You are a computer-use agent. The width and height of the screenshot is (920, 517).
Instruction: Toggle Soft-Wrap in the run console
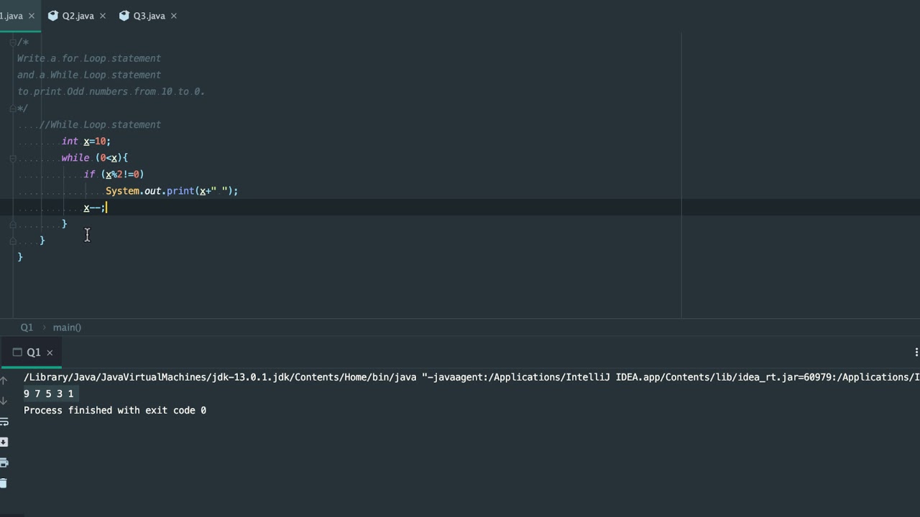pos(4,421)
